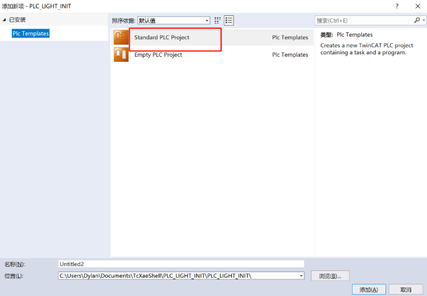Select Plc Templates in the left tree
This screenshot has height=296, width=427.
point(30,34)
